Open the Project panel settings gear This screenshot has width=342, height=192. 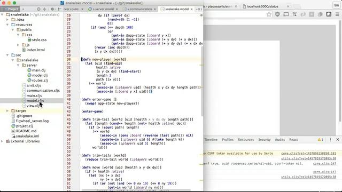click(x=52, y=9)
